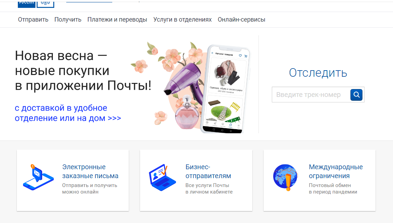Image resolution: width=393 pixels, height=223 pixels.
Task: Click the laptop business sender icon
Action: [162, 177]
